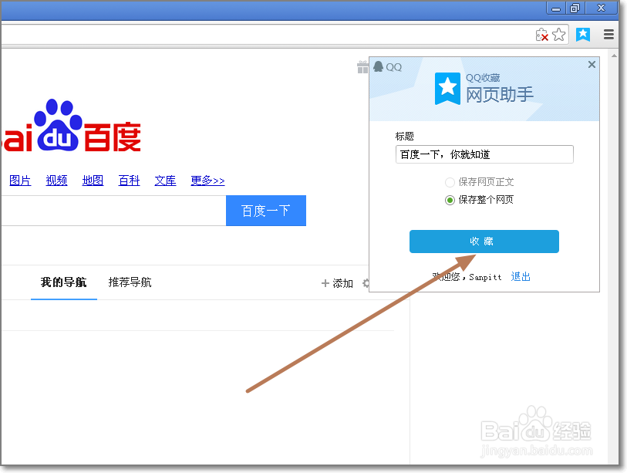The height and width of the screenshot is (473, 627).
Task: Minimize the browser window
Action: pos(556,8)
